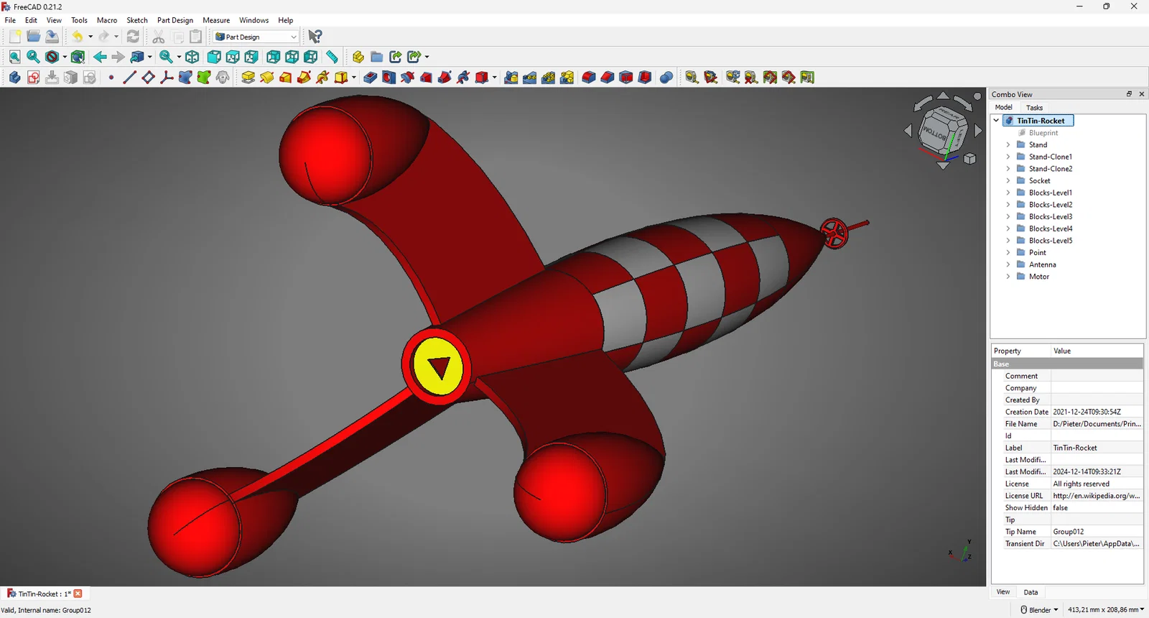Collapse the TinTin-Rocket tree node
This screenshot has width=1149, height=618.
pos(997,121)
